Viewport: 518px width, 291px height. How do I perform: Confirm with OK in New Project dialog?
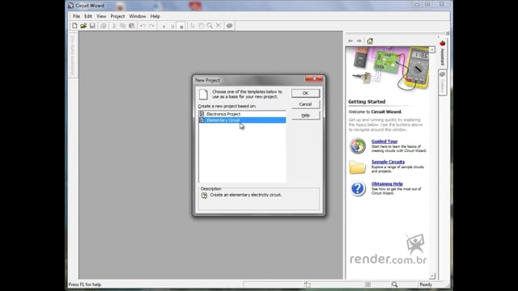[x=306, y=94]
